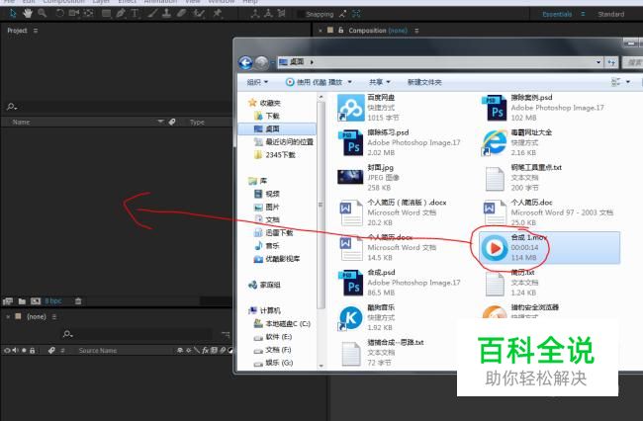Select the Type text tool
Image resolution: width=643 pixels, height=421 pixels.
click(x=135, y=14)
